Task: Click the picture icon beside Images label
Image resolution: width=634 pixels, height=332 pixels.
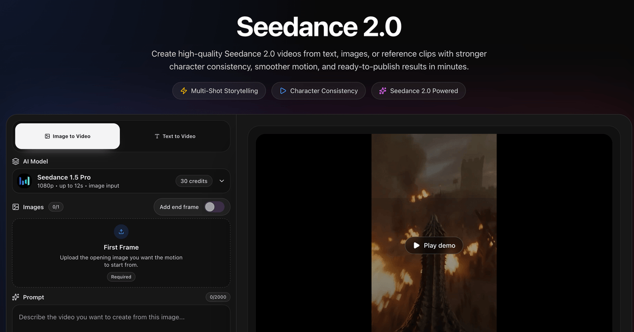Action: (x=15, y=207)
